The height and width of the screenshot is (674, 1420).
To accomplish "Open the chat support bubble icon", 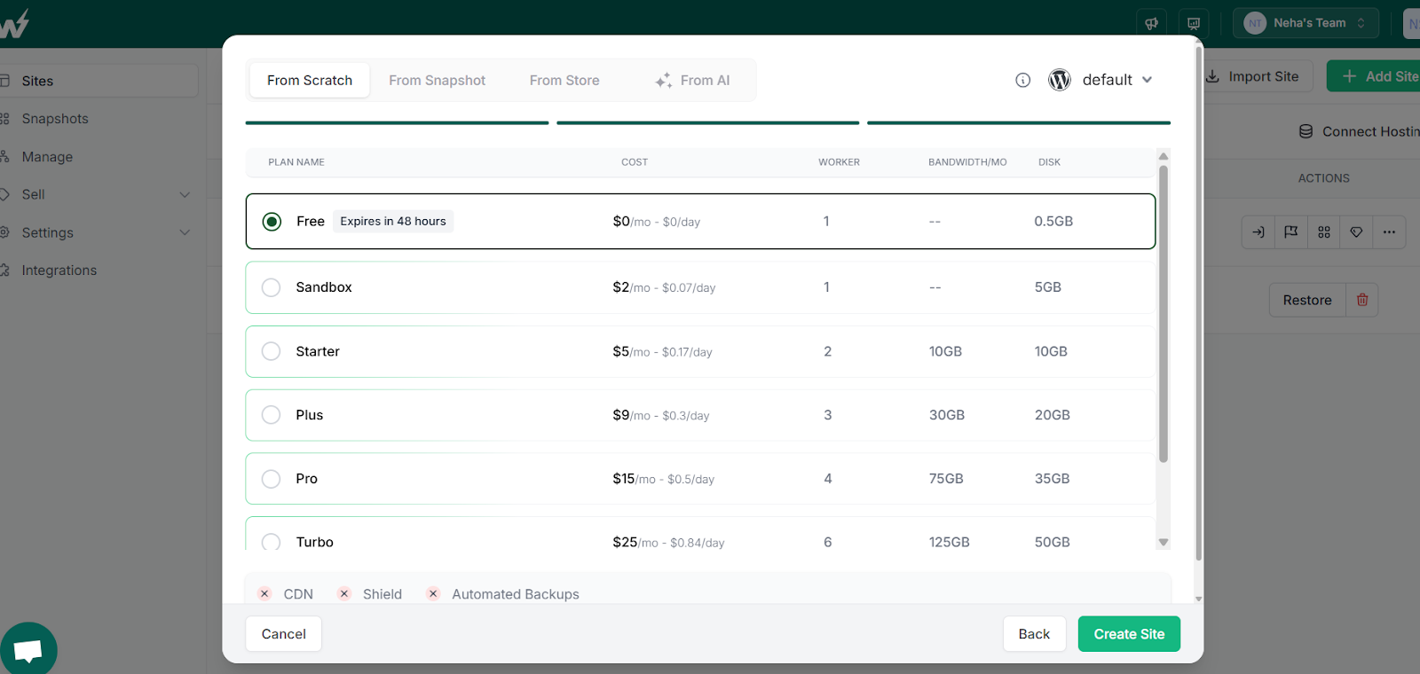I will point(28,651).
